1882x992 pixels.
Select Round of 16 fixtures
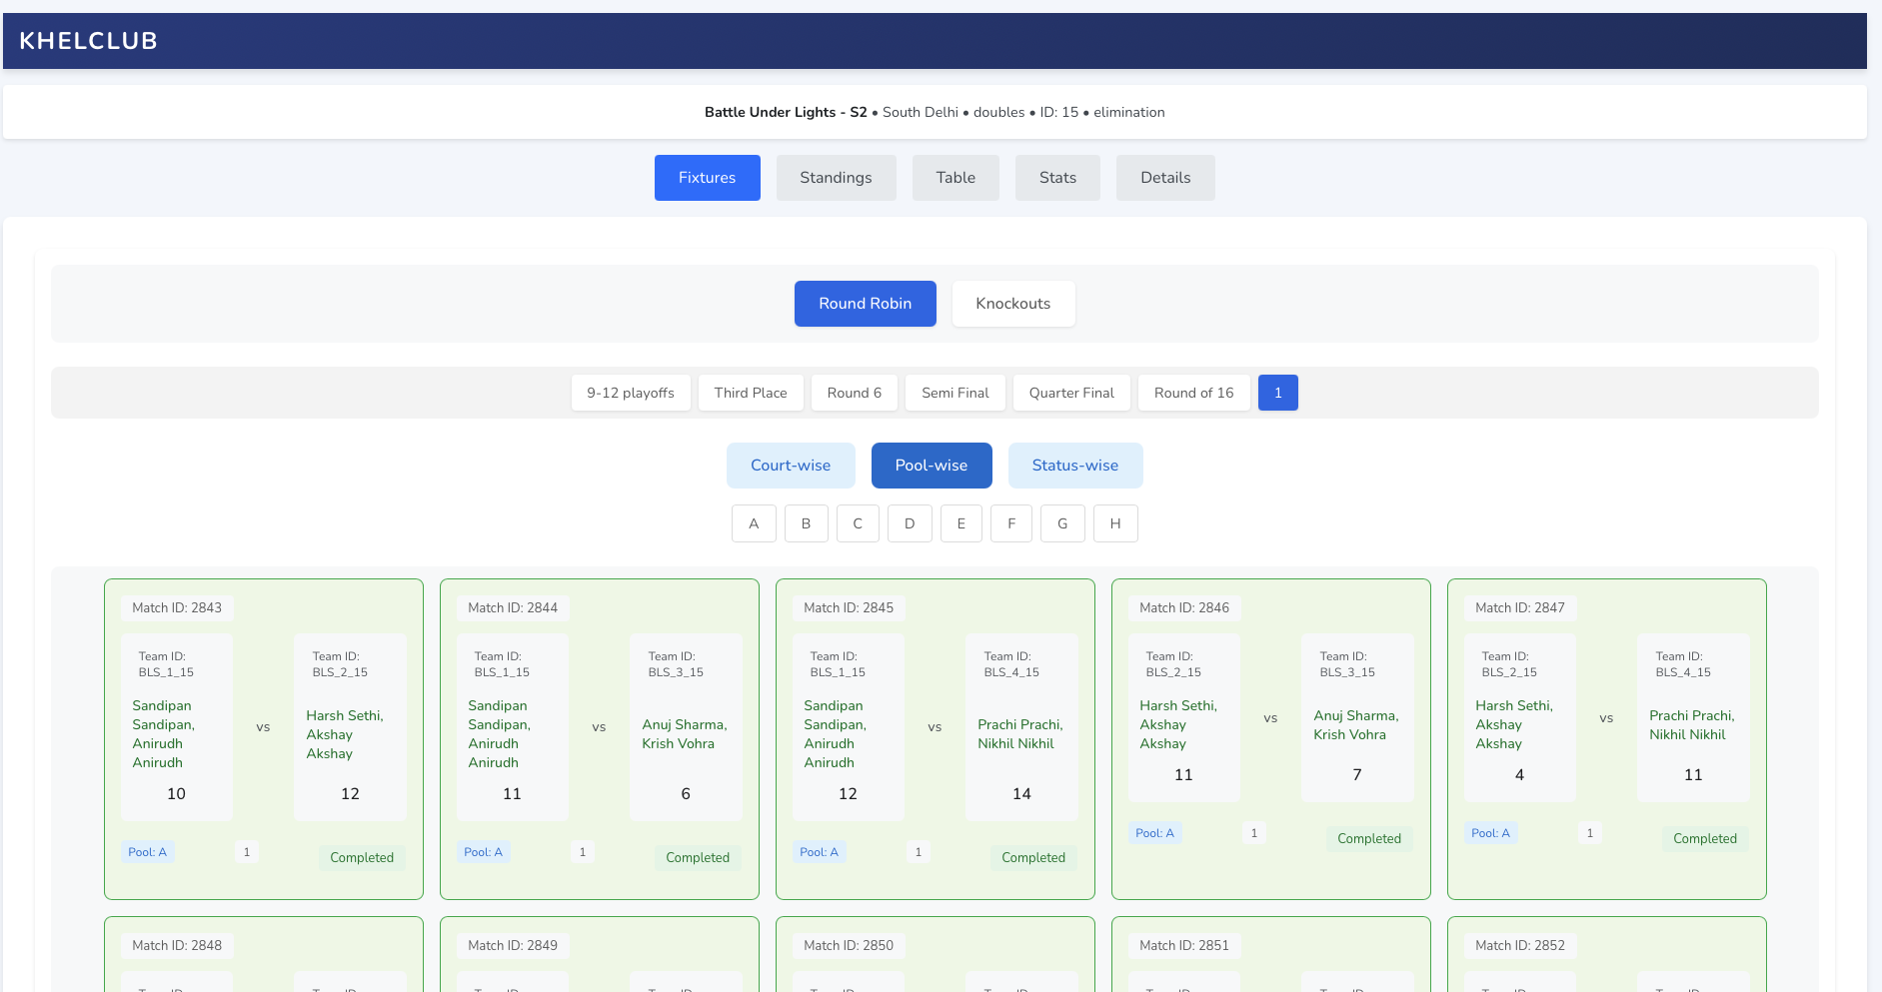tap(1193, 393)
